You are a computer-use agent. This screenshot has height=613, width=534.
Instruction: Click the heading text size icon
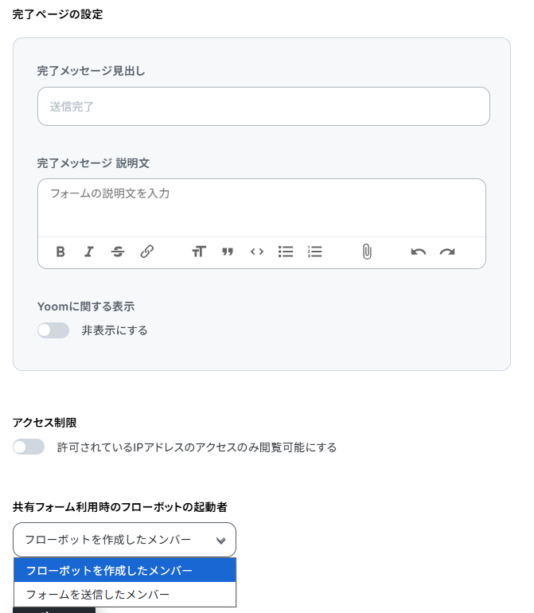[x=199, y=252]
